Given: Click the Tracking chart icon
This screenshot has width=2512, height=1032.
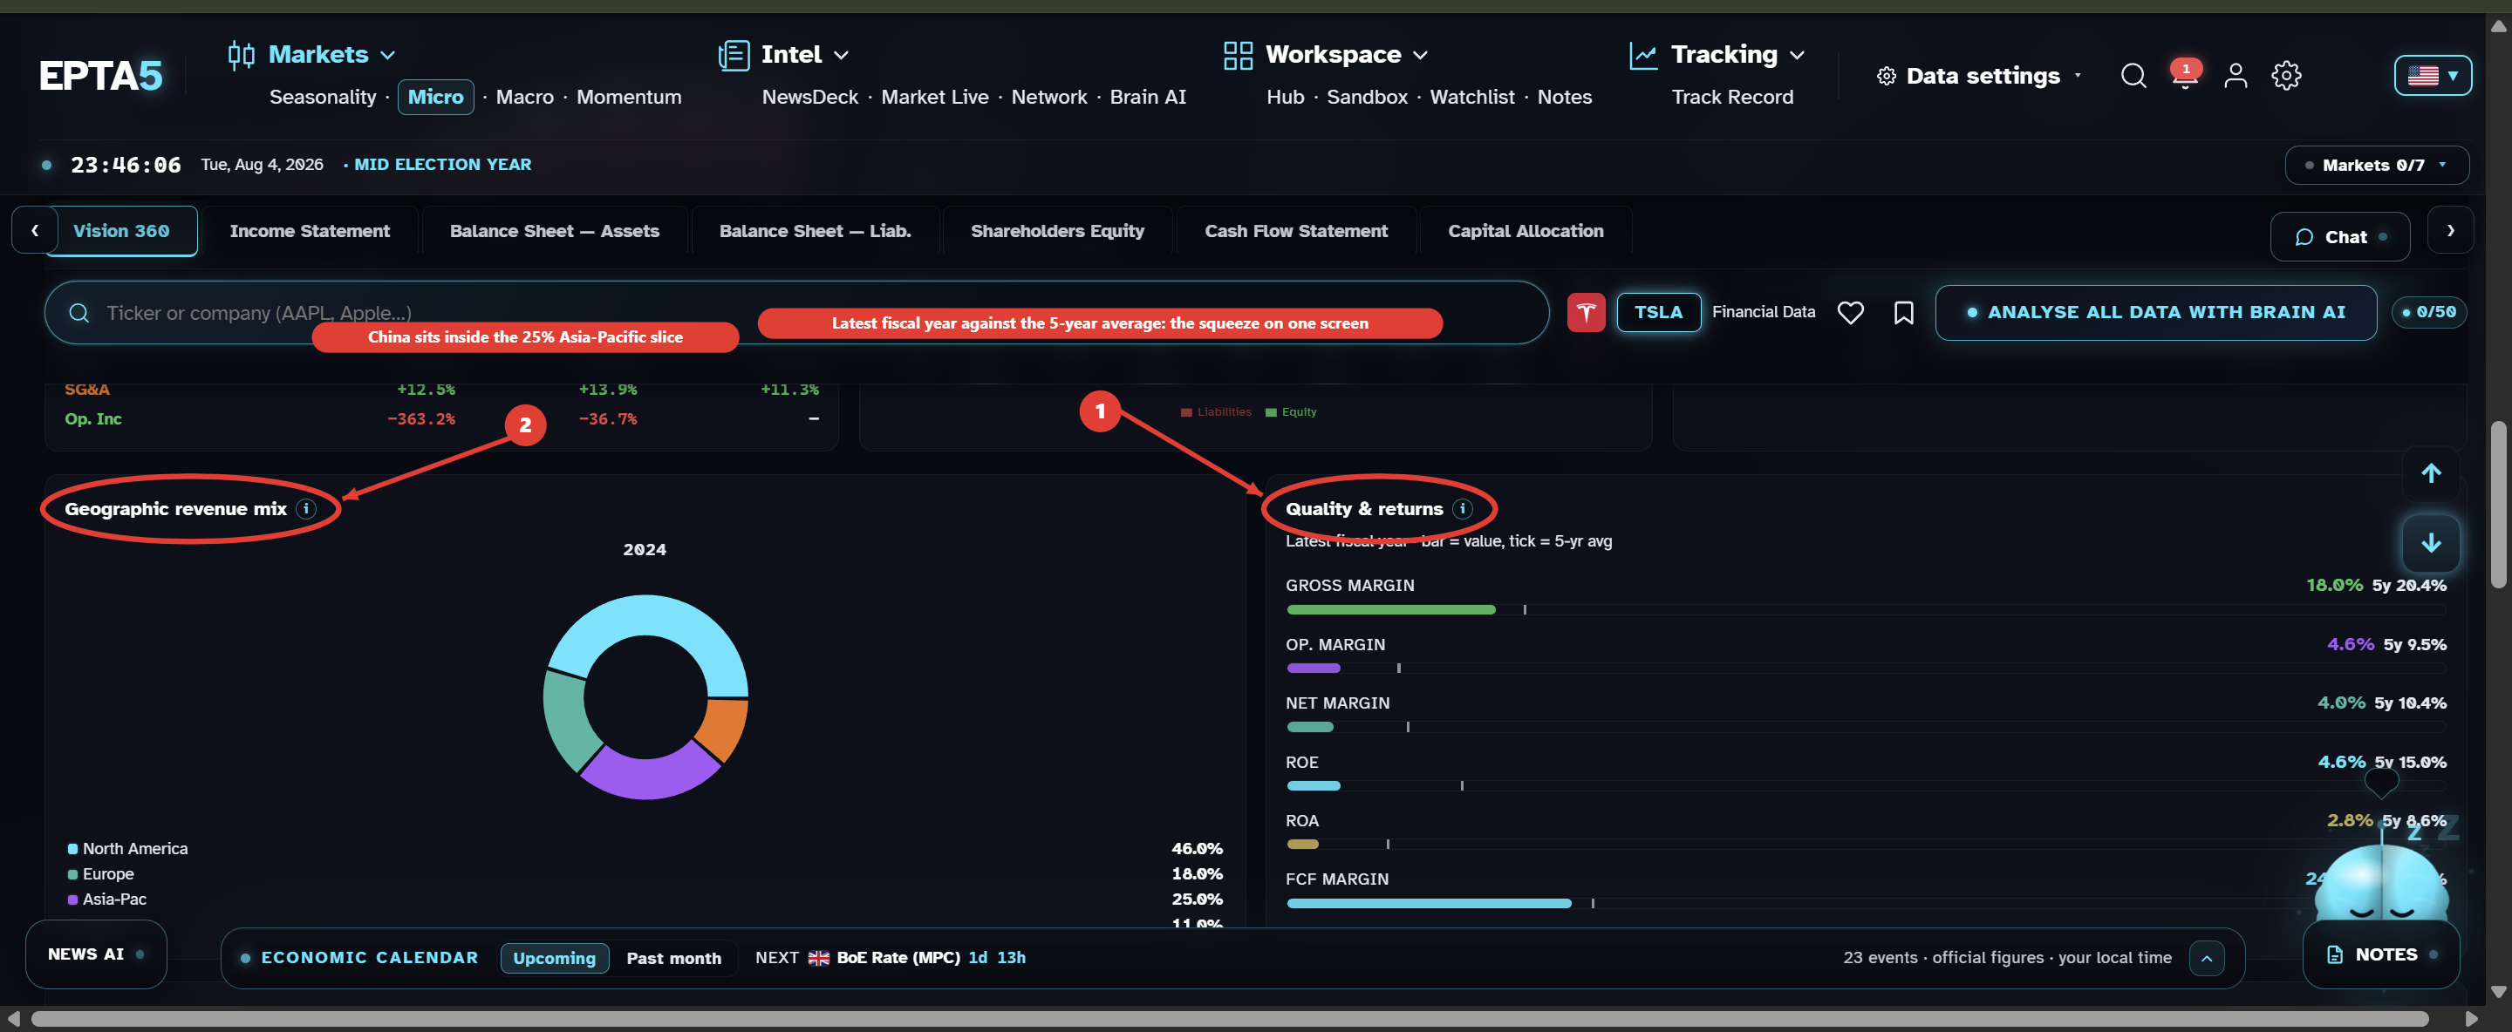Looking at the screenshot, I should (1643, 55).
